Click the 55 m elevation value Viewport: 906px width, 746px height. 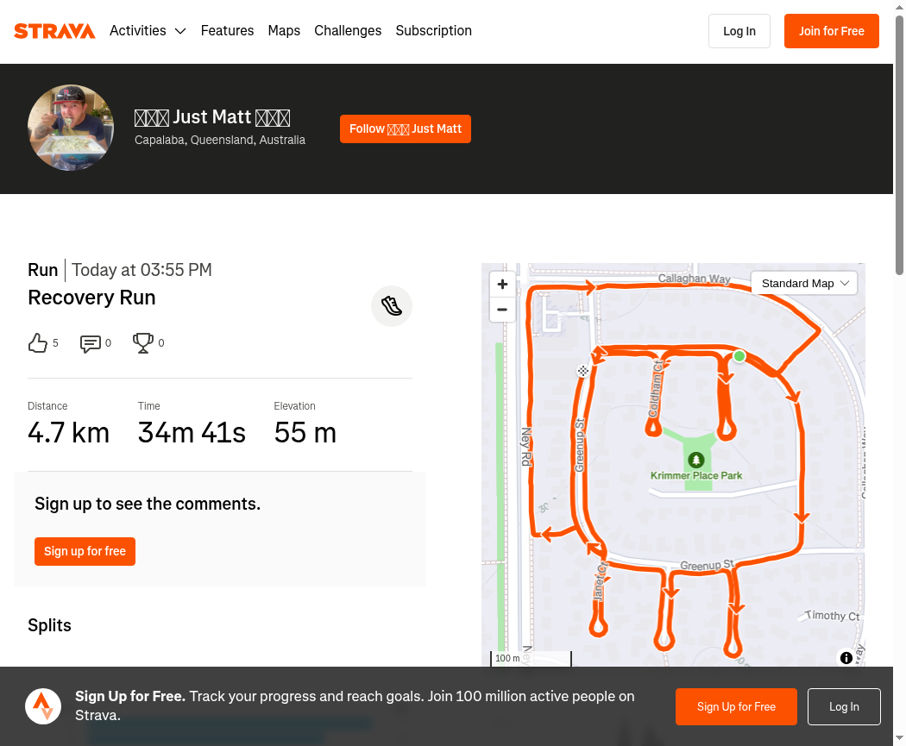coord(305,432)
